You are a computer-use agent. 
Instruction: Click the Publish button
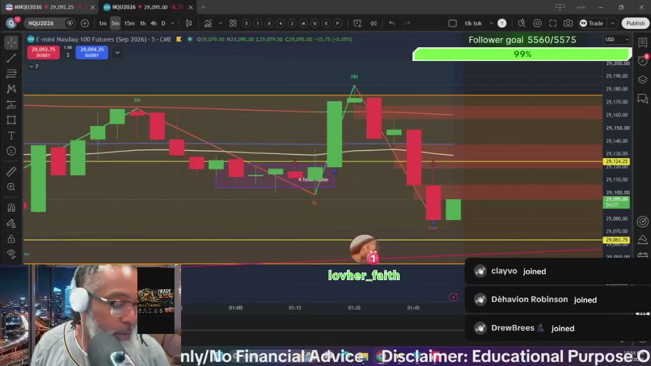(635, 23)
